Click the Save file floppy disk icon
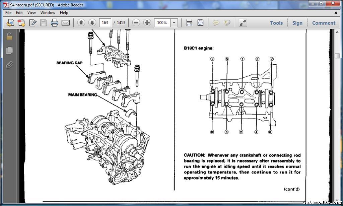 pyautogui.click(x=44, y=23)
